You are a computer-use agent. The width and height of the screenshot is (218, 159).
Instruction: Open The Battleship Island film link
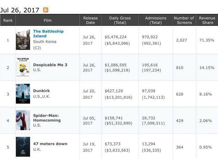48,33
